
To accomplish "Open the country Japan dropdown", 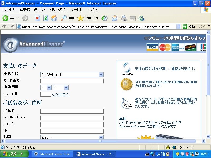I will click(x=72, y=137).
